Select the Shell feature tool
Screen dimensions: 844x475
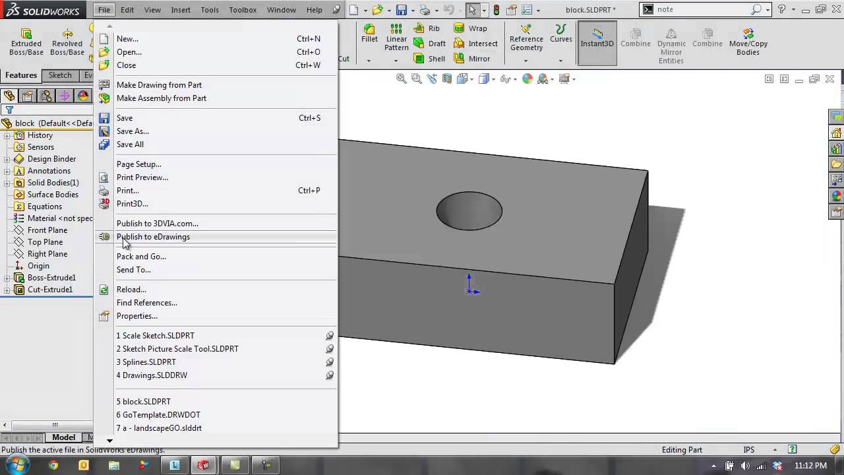(429, 59)
